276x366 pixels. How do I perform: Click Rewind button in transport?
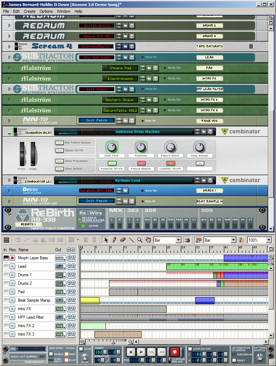click(151, 352)
